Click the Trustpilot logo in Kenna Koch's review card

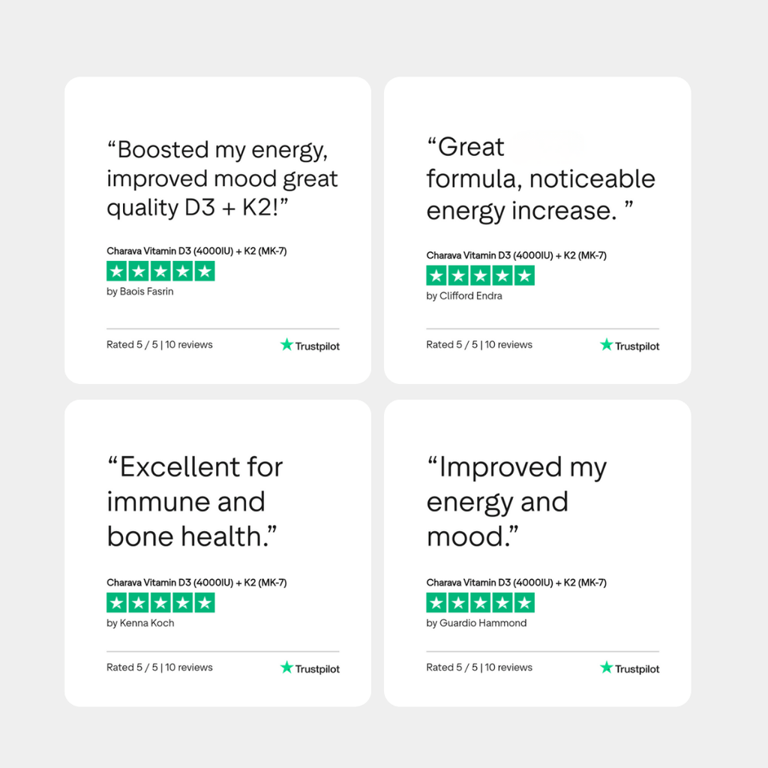[310, 668]
